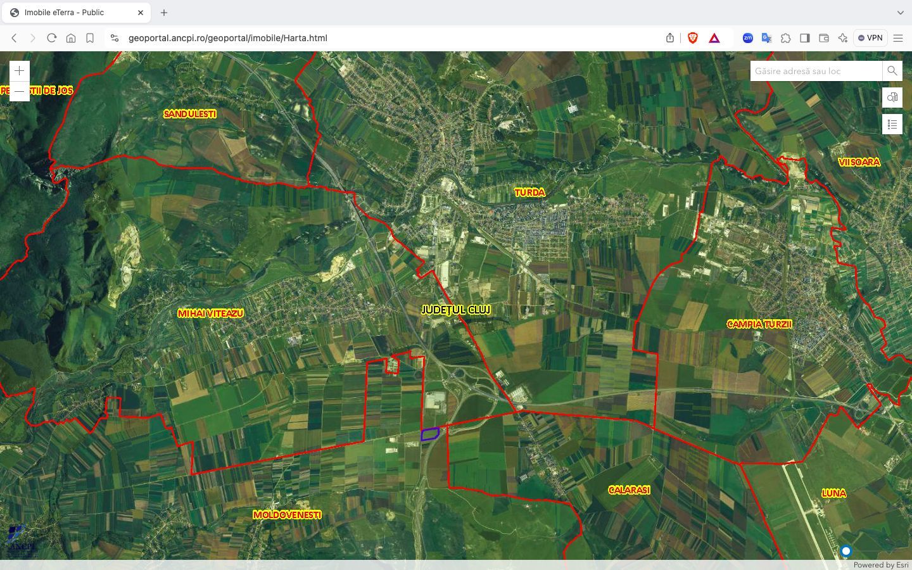
Task: Open the imobile search panel icon
Action: (892, 98)
